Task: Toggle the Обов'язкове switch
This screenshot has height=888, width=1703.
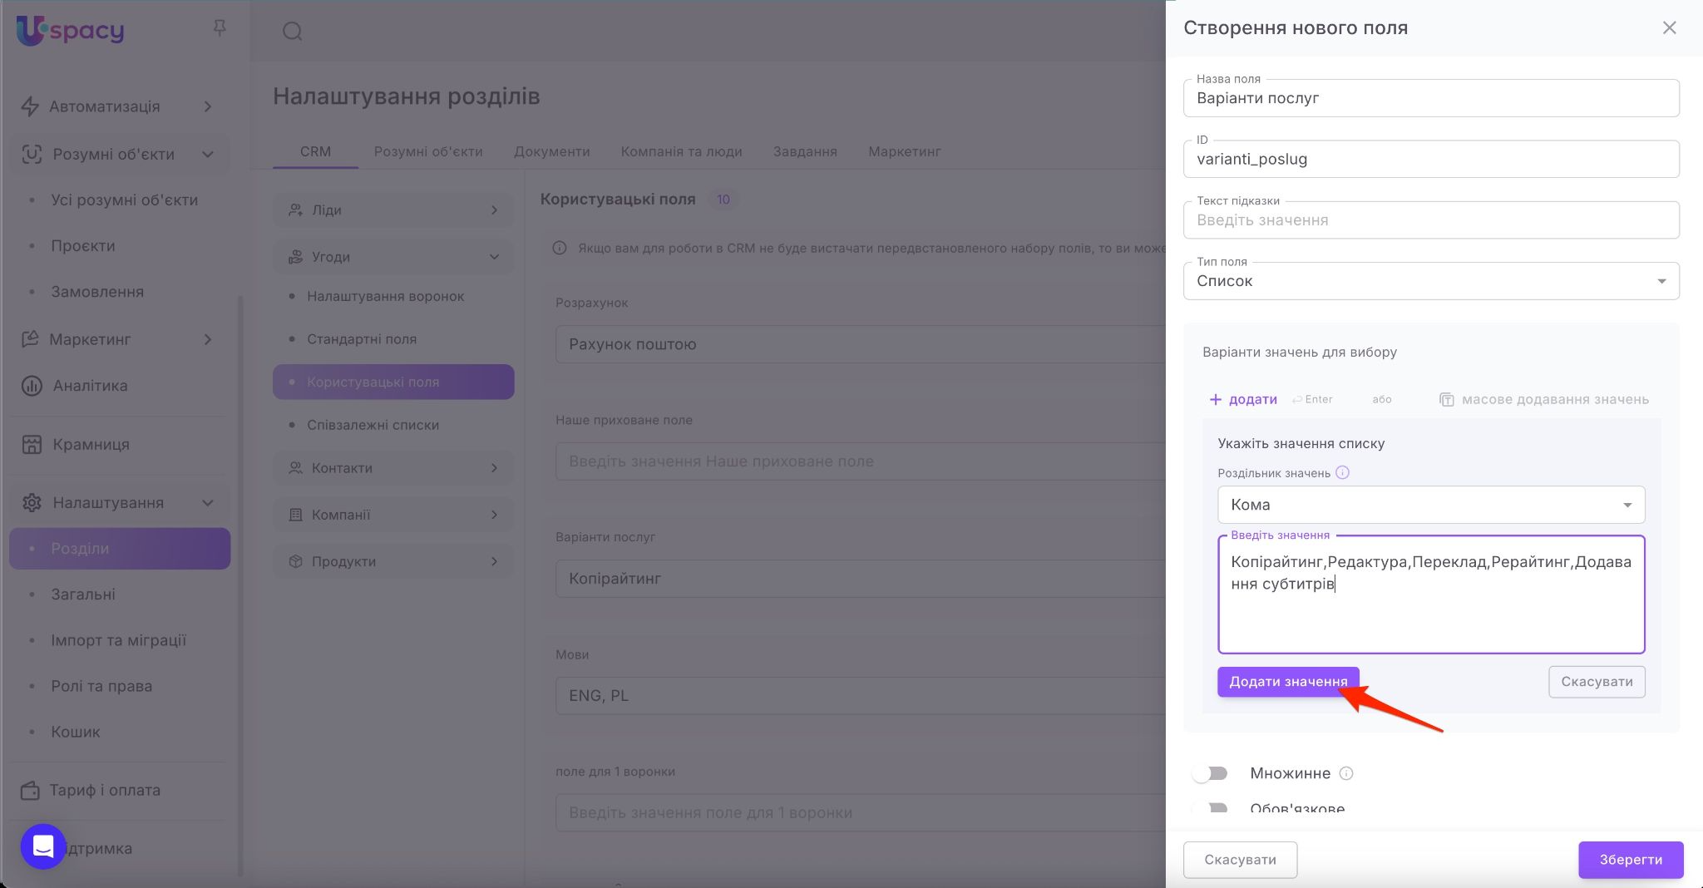Action: pyautogui.click(x=1211, y=808)
